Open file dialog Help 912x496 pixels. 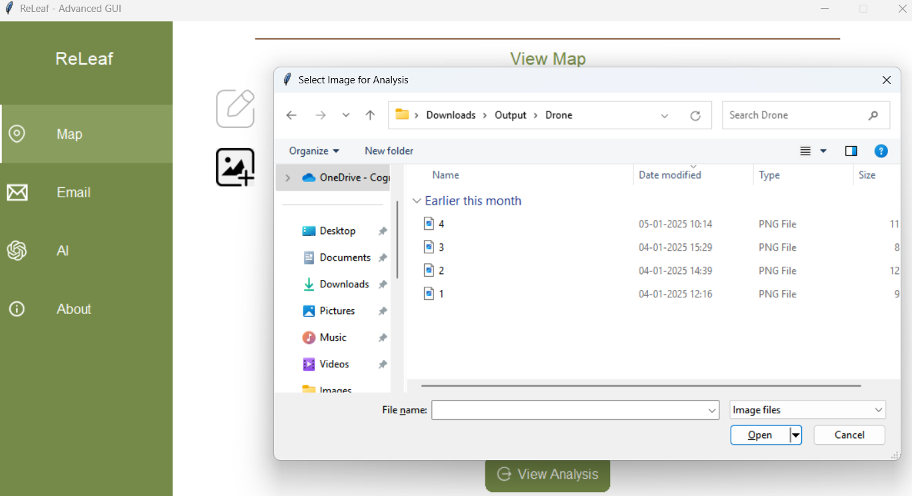tap(881, 151)
